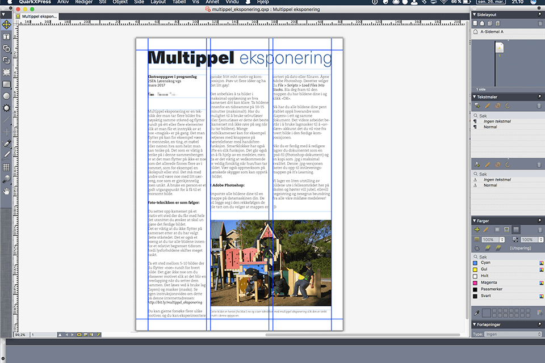Pick color with eyedropper in Farger panel

click(x=477, y=313)
